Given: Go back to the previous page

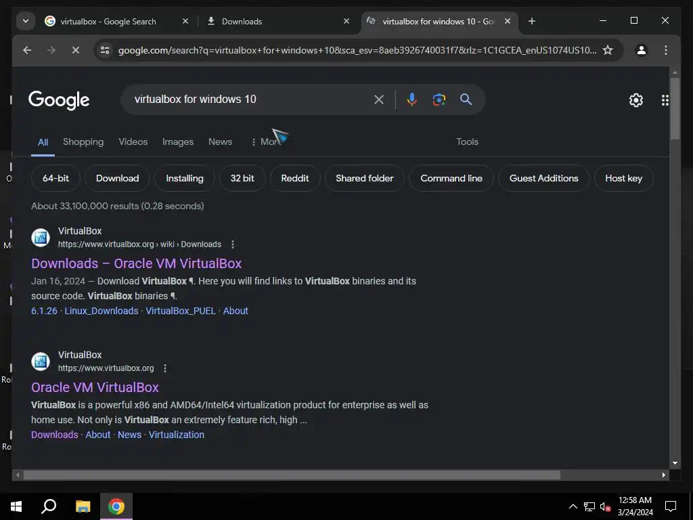Looking at the screenshot, I should pos(27,50).
